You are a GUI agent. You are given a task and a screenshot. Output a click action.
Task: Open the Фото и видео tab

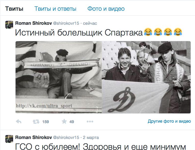(106, 9)
